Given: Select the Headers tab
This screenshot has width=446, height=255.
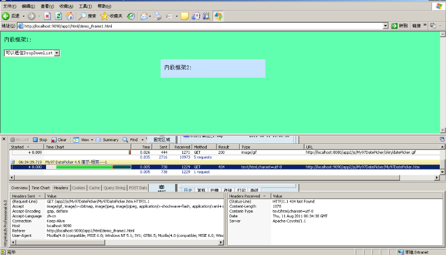Looking at the screenshot, I should click(61, 188).
